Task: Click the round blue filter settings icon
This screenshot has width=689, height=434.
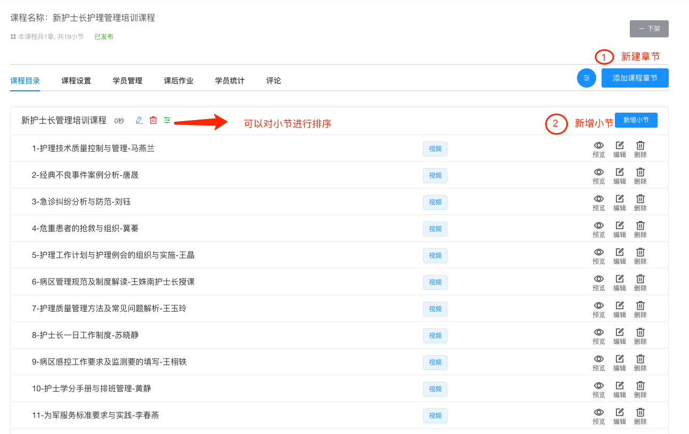Action: [x=587, y=78]
